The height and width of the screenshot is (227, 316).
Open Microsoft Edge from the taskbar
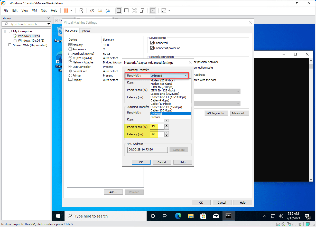(178, 216)
